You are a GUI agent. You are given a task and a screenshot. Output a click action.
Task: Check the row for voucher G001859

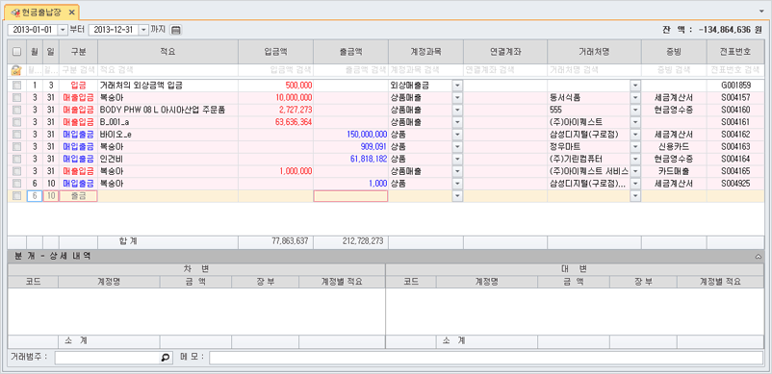[x=16, y=86]
